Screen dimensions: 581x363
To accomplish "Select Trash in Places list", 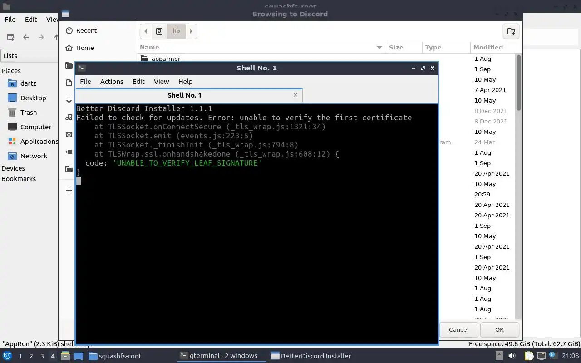I will point(29,113).
